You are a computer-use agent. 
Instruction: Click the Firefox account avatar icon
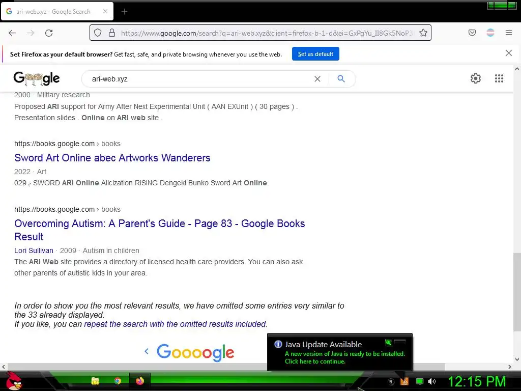490,33
